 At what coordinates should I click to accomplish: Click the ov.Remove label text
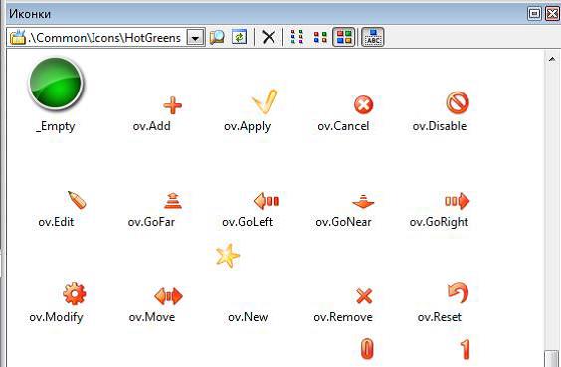tap(343, 317)
